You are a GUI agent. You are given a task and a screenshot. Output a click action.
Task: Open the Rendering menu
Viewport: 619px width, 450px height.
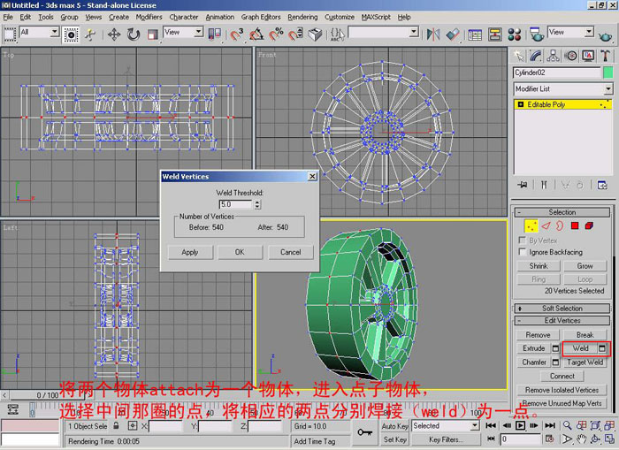coord(302,17)
